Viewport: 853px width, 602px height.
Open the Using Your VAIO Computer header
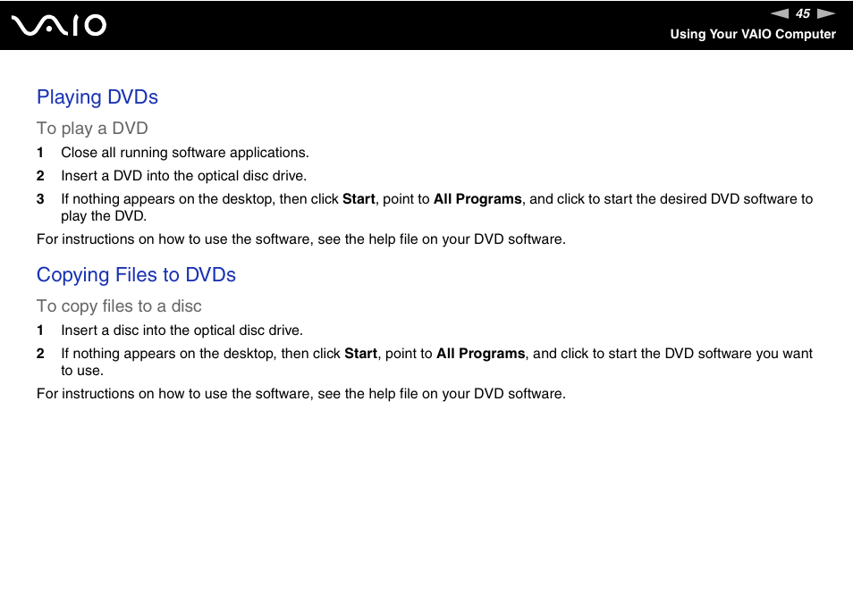point(753,34)
